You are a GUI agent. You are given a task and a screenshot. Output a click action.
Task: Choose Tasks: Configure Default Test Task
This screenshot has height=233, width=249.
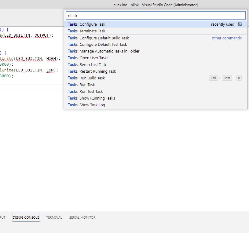(97, 45)
